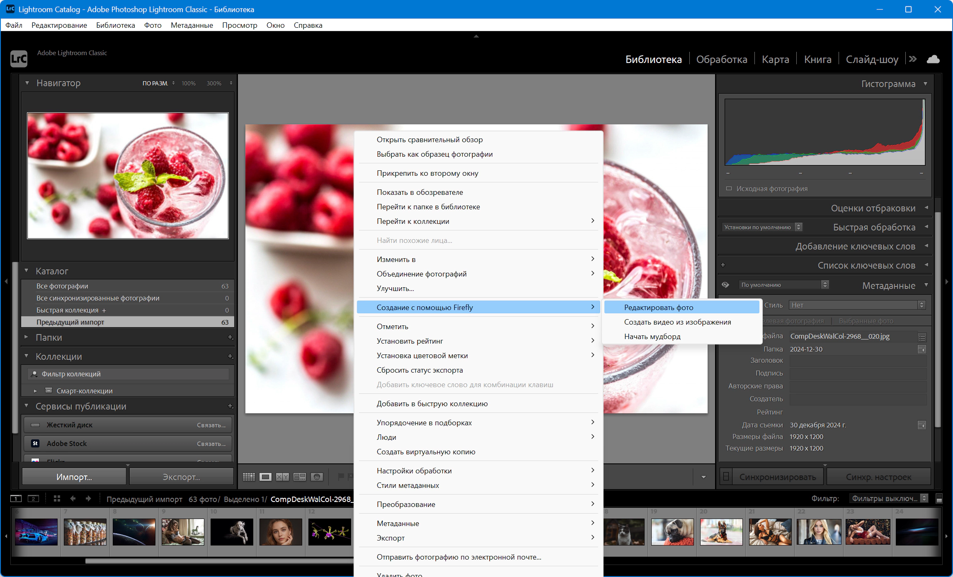953x577 pixels.
Task: Open the Survey view icon
Action: point(299,477)
